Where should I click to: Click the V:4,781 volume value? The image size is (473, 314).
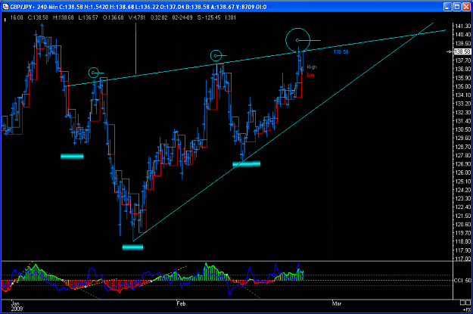coord(137,17)
